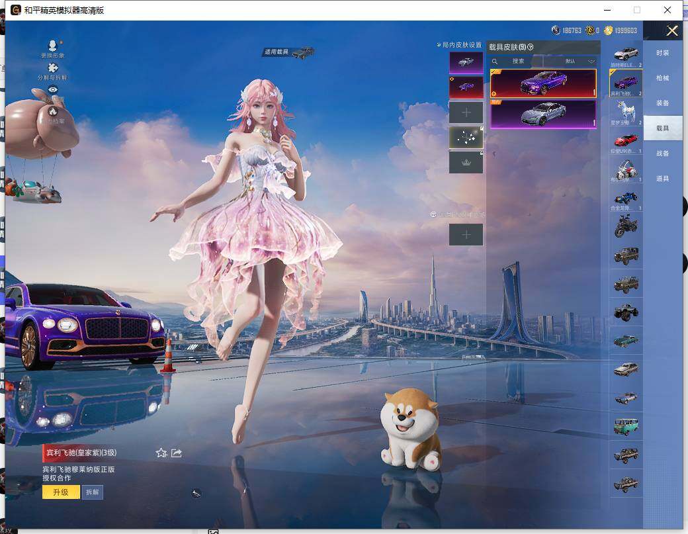This screenshot has height=534, width=688.
Task: Click the 搜索 search field
Action: [x=518, y=61]
